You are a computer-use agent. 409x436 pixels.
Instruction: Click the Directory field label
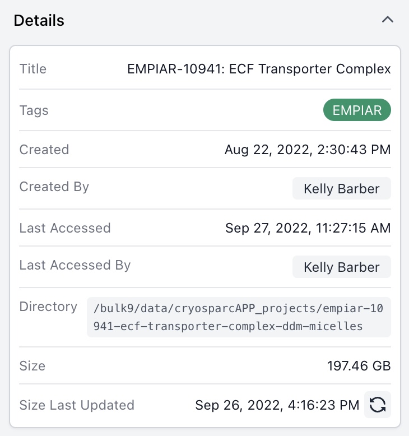pyautogui.click(x=48, y=307)
